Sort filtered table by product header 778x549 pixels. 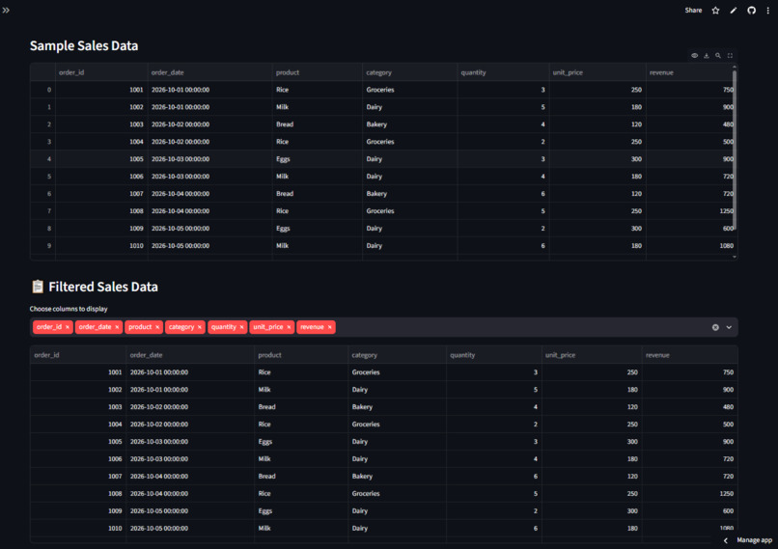[301, 355]
